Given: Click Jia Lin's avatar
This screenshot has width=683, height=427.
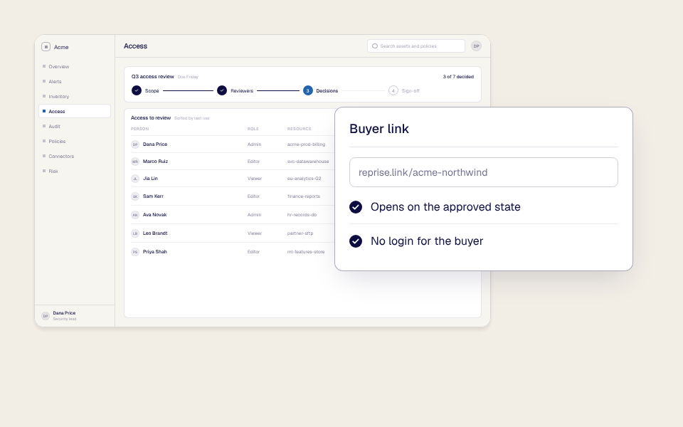Looking at the screenshot, I should click(x=135, y=178).
